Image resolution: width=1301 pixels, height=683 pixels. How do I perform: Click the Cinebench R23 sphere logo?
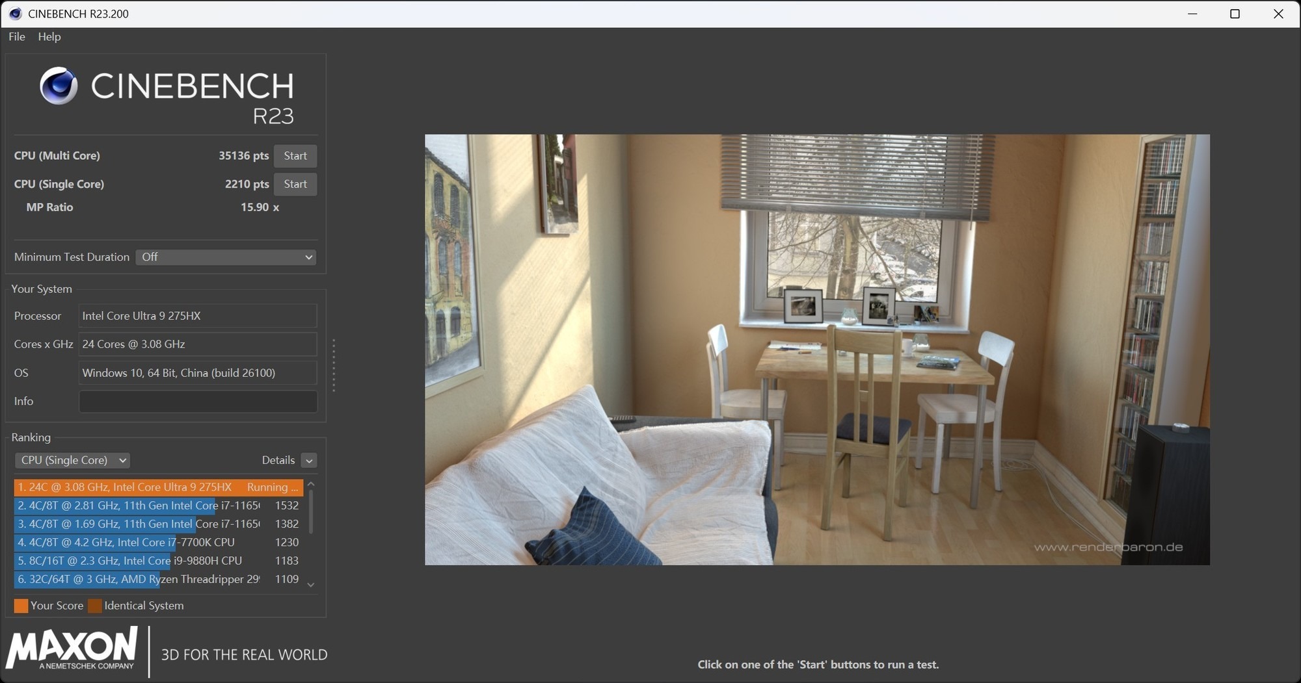coord(59,86)
